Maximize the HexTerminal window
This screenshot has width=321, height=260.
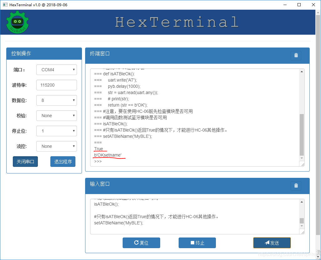[x=299, y=5]
